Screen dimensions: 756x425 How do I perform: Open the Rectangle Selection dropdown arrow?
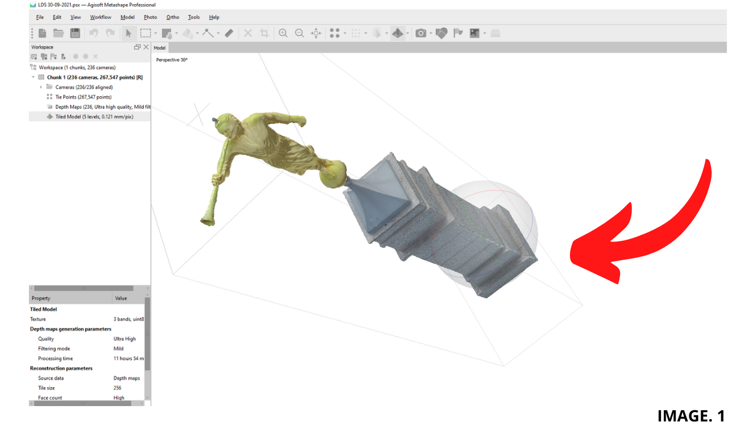coord(155,34)
